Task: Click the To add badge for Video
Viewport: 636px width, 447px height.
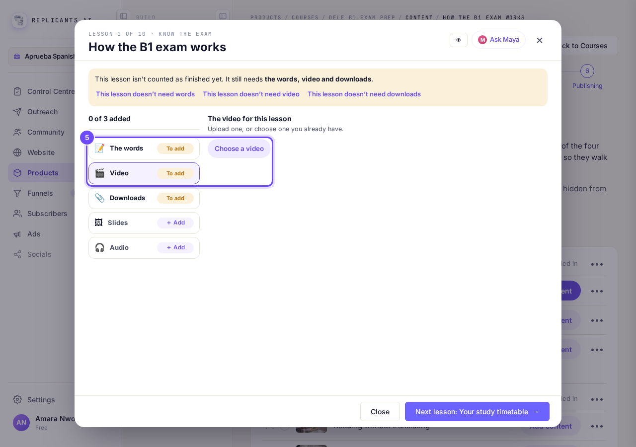Action: click(x=175, y=173)
